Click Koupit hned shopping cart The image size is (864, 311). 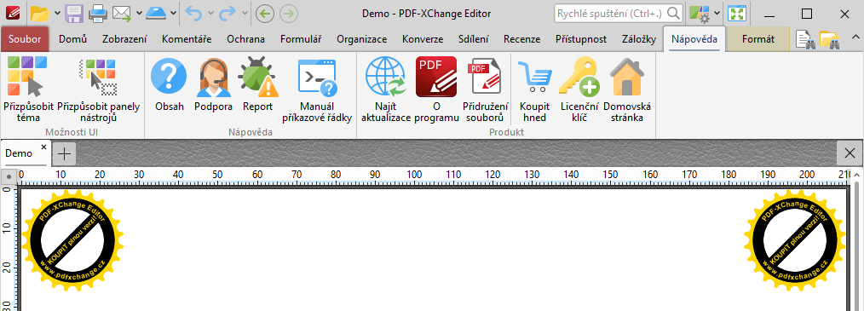click(534, 89)
